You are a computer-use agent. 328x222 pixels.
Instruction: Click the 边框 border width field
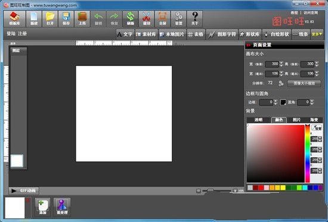[267, 102]
